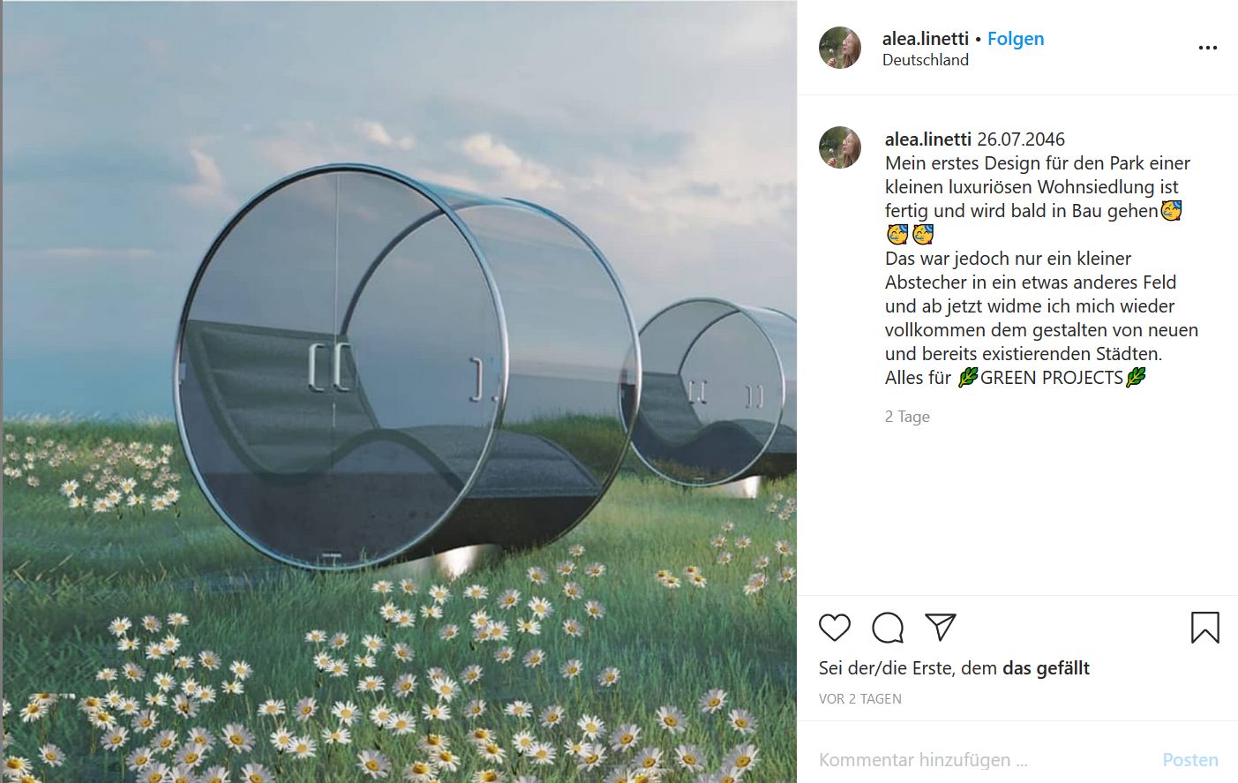
Task: Click the 'GREEN PROJECTS' text in caption
Action: click(x=1051, y=378)
